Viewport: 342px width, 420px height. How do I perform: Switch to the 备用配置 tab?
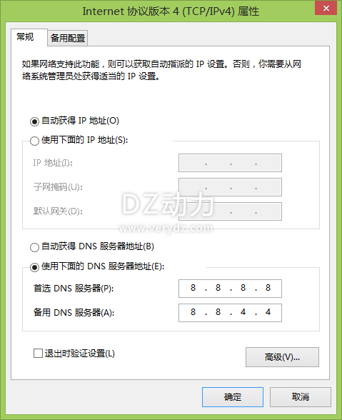pyautogui.click(x=68, y=38)
